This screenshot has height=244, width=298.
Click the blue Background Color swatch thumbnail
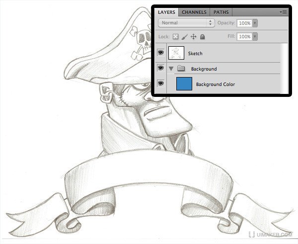pyautogui.click(x=184, y=83)
